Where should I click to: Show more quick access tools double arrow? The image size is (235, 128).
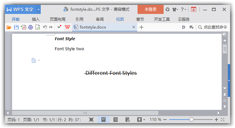click(x=51, y=27)
